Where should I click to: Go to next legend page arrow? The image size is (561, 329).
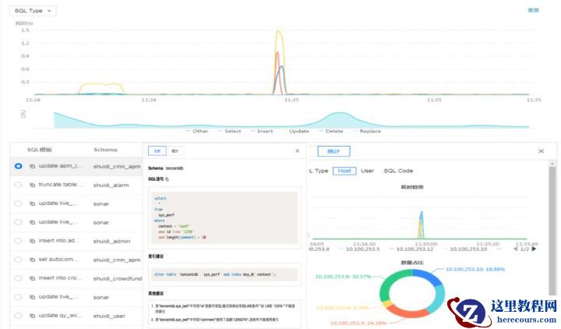coord(534,249)
